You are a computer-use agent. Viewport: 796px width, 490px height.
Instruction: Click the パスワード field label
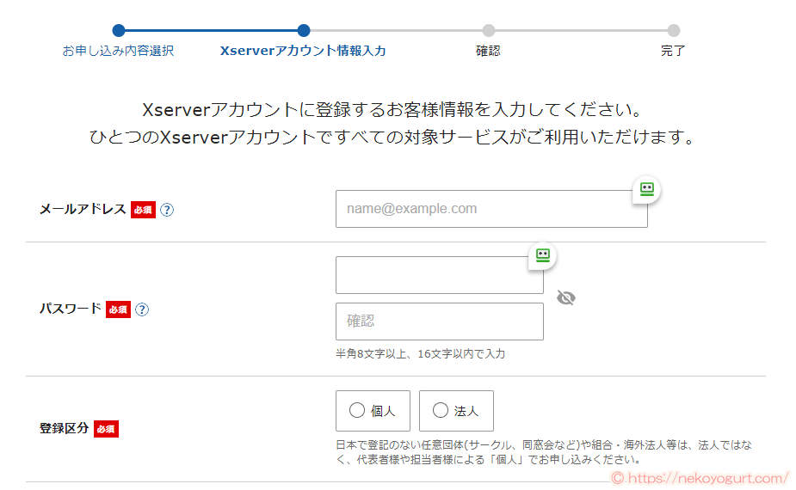(71, 309)
